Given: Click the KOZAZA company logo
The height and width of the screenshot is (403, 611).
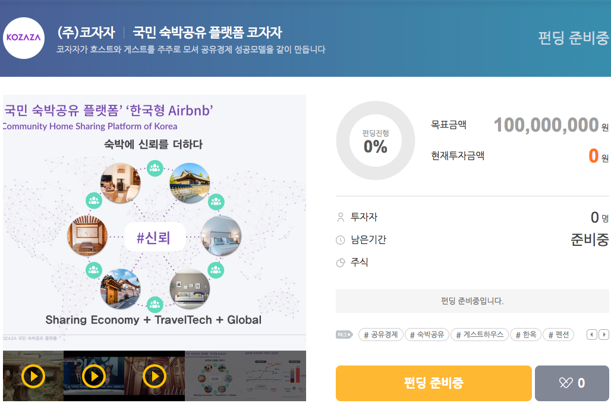Looking at the screenshot, I should click(x=24, y=38).
